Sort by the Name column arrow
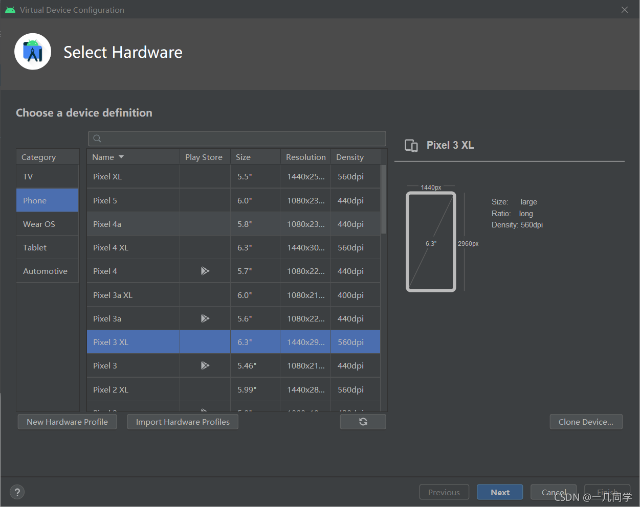This screenshot has height=507, width=640. [121, 157]
